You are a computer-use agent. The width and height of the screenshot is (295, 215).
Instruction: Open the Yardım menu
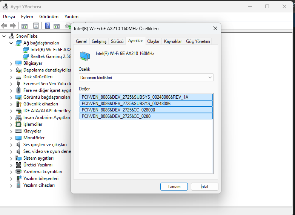pyautogui.click(x=71, y=17)
